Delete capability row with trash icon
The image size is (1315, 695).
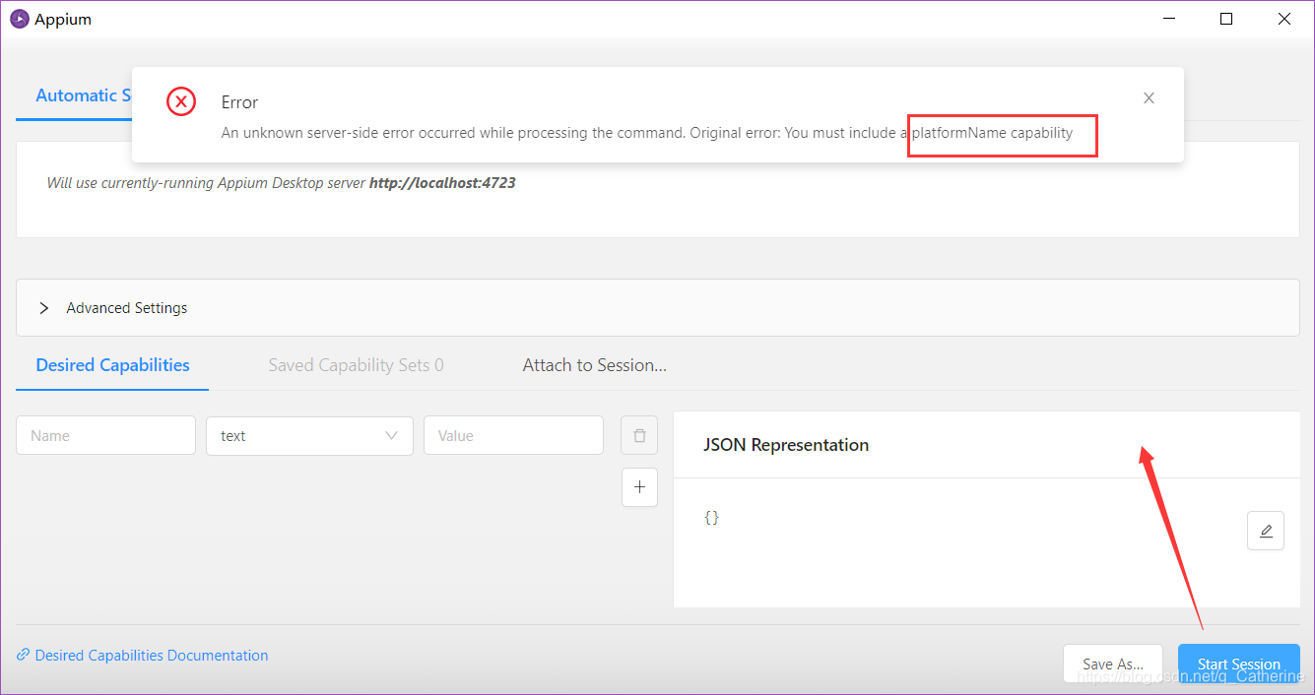coord(639,435)
